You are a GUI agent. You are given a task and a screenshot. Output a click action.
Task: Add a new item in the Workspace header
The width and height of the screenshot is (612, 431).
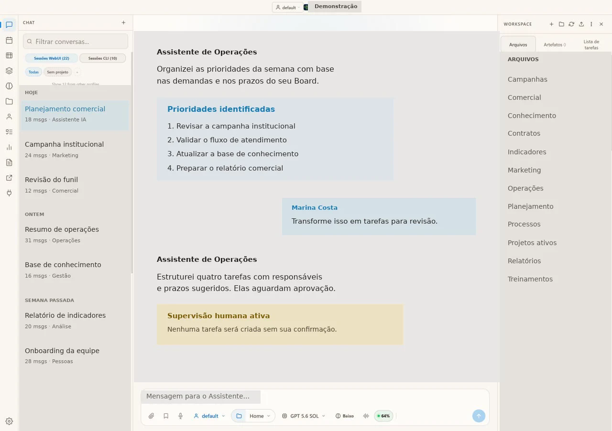tap(551, 24)
